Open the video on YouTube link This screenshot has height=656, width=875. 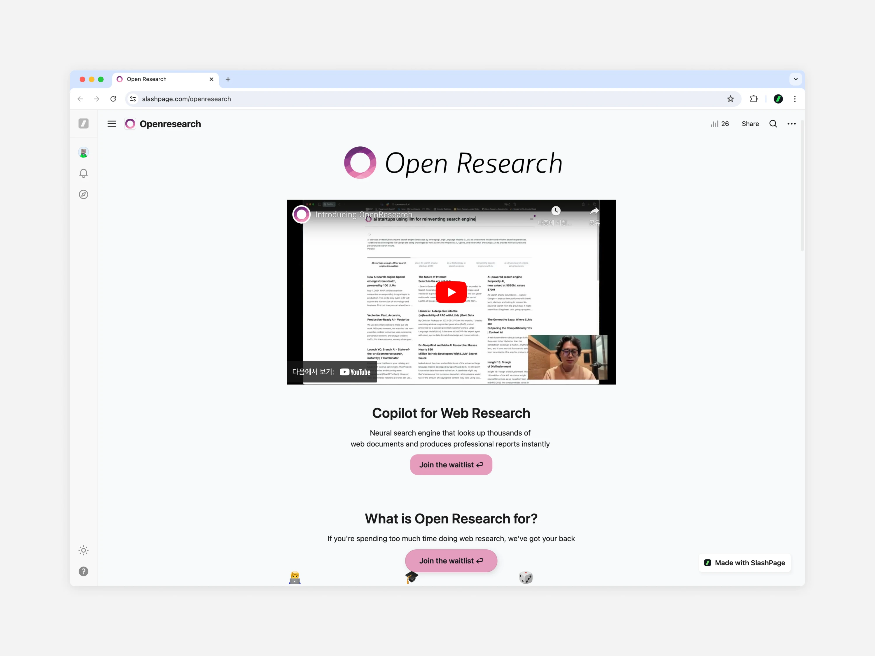pyautogui.click(x=332, y=372)
